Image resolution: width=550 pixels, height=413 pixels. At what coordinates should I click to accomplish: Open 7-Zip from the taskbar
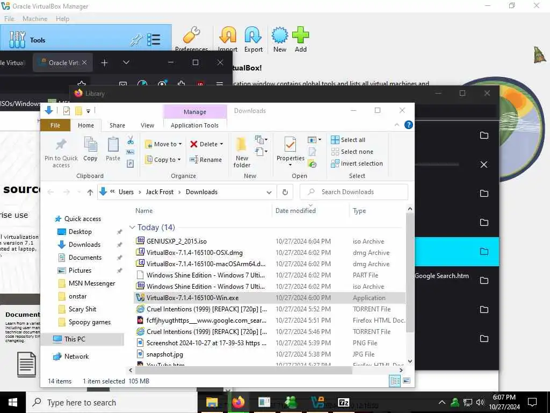click(x=343, y=402)
